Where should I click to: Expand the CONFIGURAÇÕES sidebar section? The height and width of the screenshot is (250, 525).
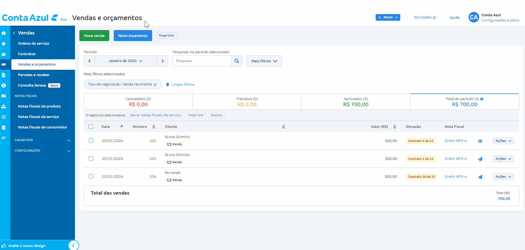(43, 151)
